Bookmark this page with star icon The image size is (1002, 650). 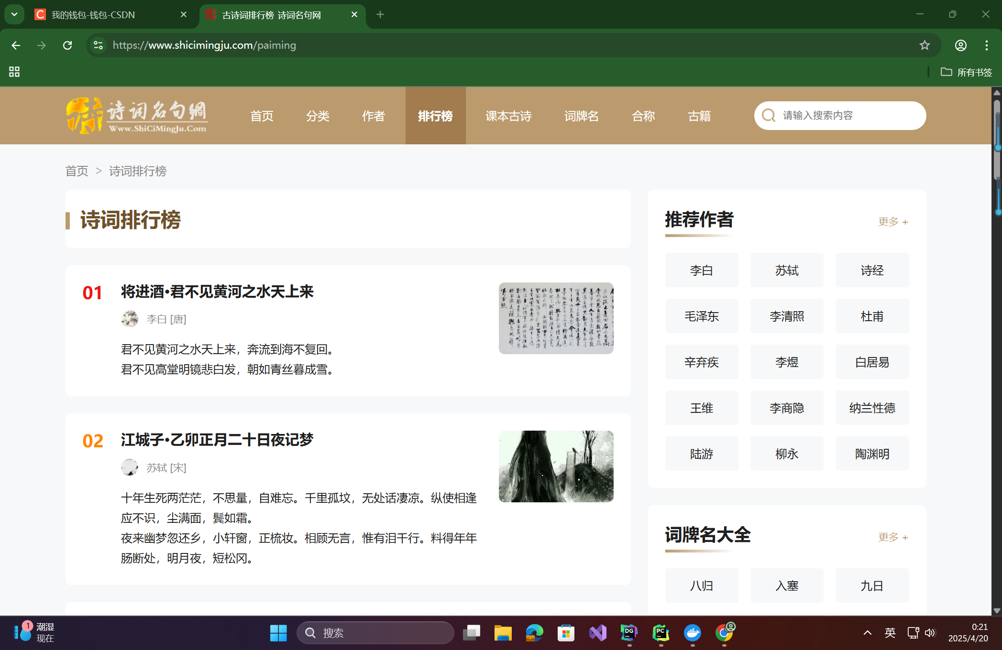coord(925,45)
